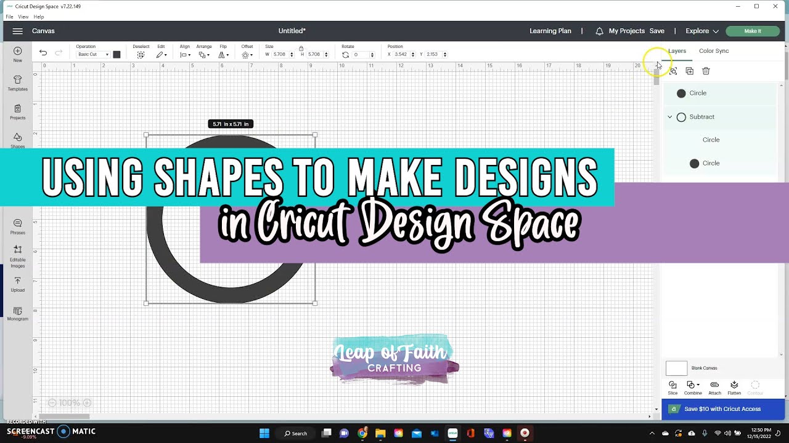Switch to the Layers tab
The height and width of the screenshot is (443, 789).
coord(677,51)
